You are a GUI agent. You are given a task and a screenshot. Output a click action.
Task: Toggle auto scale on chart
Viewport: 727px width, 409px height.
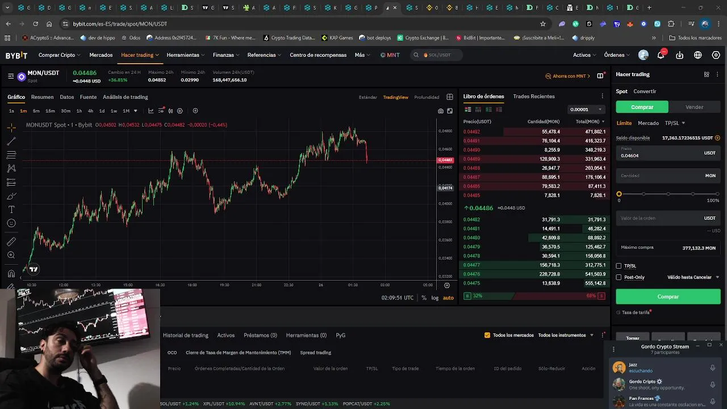(448, 298)
